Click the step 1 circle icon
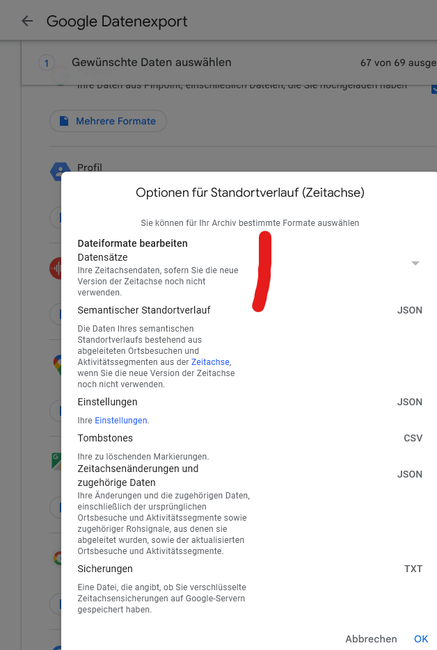437x650 pixels. (47, 63)
